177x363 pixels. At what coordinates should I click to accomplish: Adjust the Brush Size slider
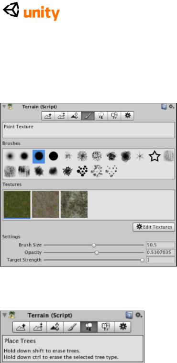(x=94, y=245)
